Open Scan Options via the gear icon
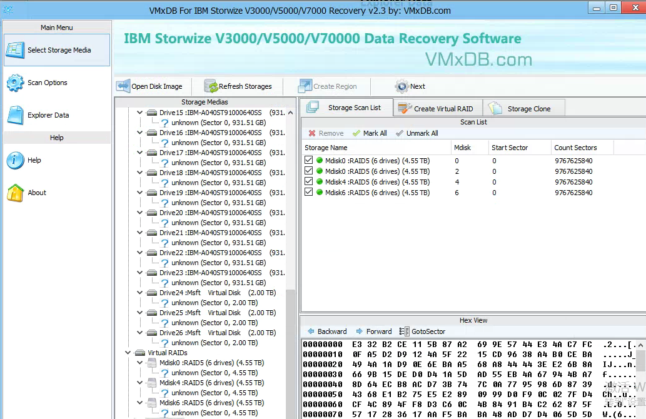646x419 pixels. (15, 83)
